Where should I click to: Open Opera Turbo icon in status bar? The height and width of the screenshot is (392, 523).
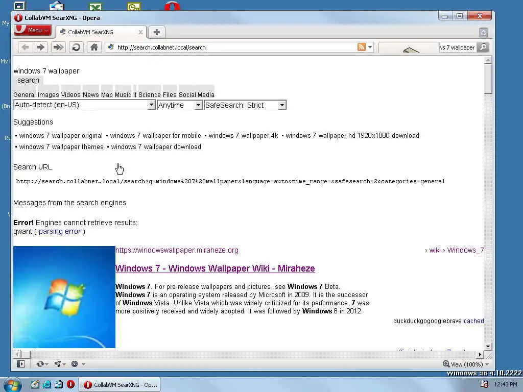click(x=75, y=364)
